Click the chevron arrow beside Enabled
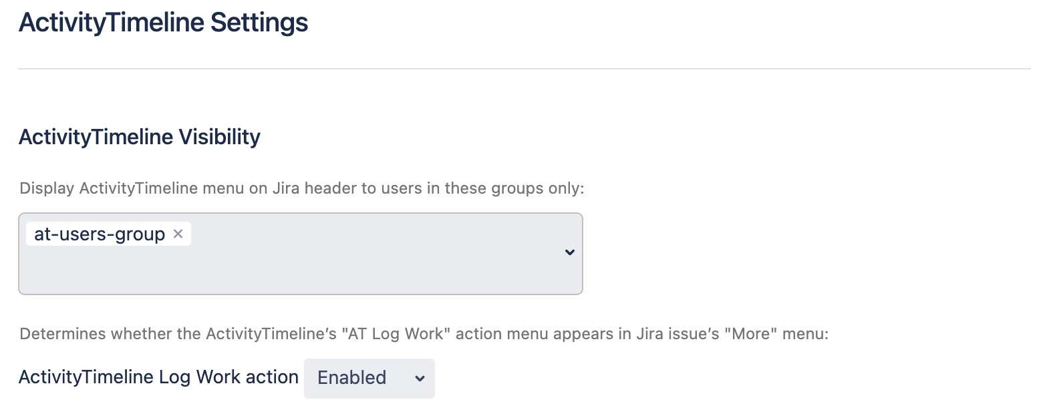 (420, 379)
